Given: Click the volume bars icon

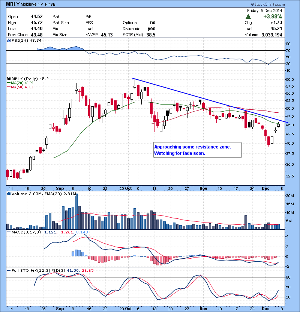Looking at the screenshot, I should tap(9, 194).
